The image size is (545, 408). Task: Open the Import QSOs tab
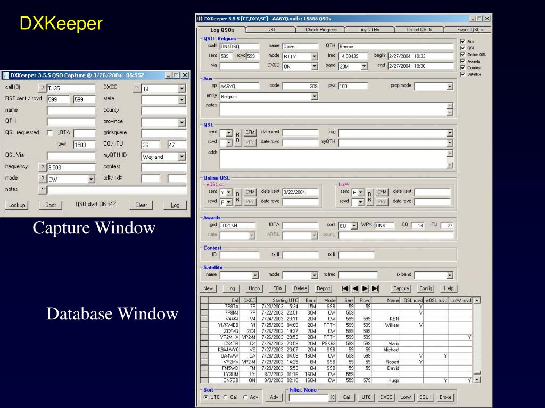[x=419, y=30]
